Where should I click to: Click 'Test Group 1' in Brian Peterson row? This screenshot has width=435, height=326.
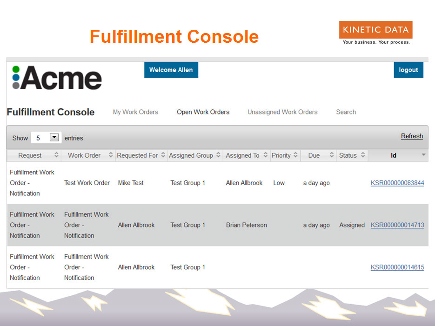coord(187,225)
